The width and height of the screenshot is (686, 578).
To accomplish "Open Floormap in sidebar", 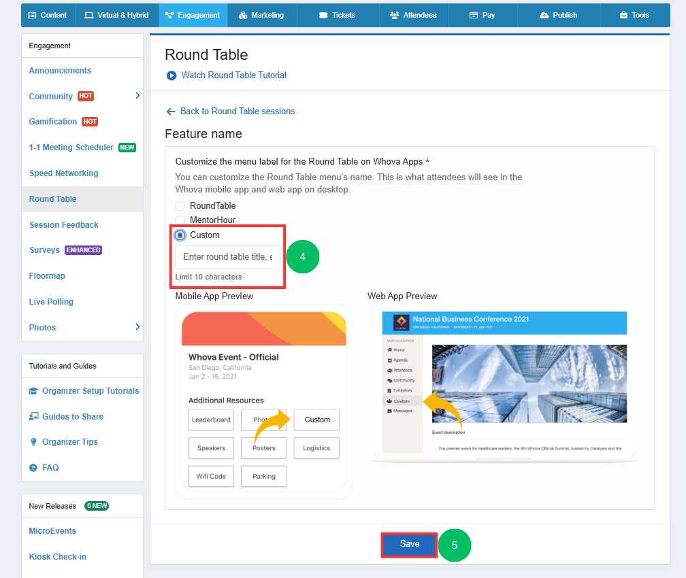I will [x=47, y=276].
